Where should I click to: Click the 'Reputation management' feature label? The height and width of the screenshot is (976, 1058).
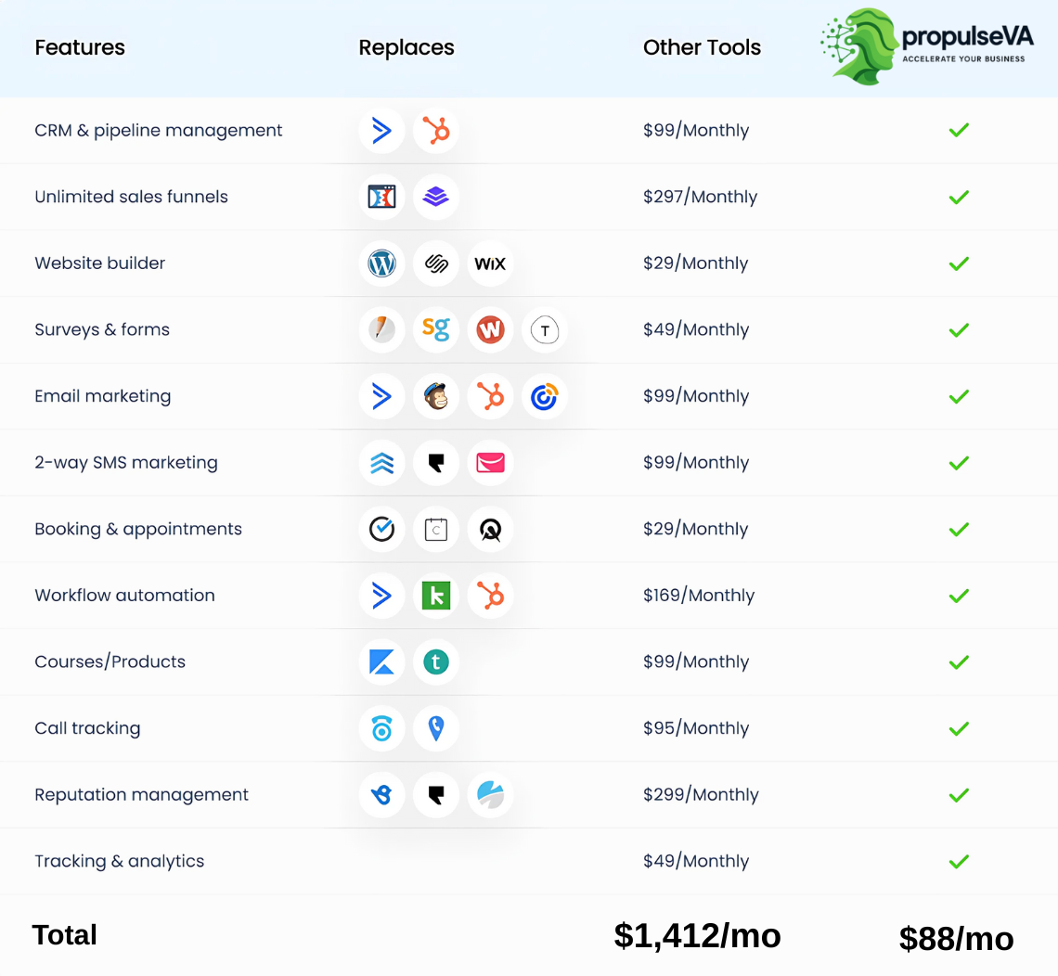pos(141,794)
